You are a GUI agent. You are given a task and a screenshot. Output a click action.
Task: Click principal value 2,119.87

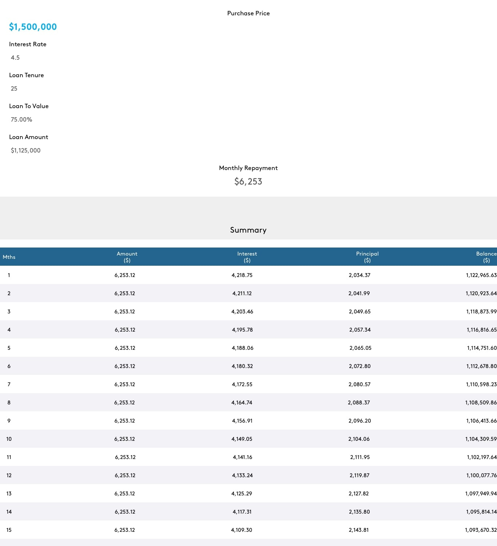tap(359, 475)
